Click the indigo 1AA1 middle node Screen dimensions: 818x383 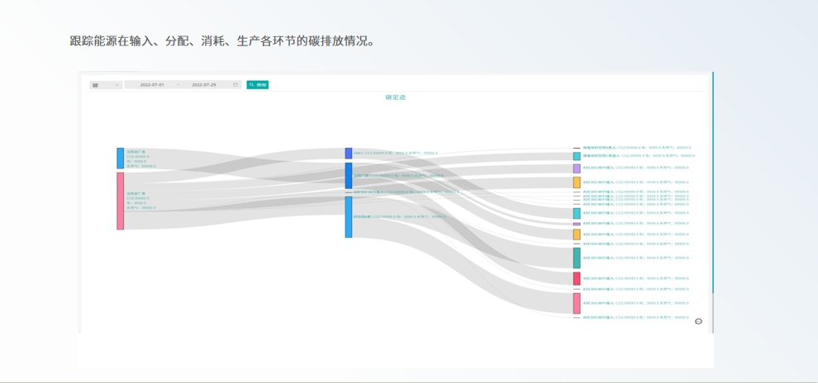(x=349, y=154)
